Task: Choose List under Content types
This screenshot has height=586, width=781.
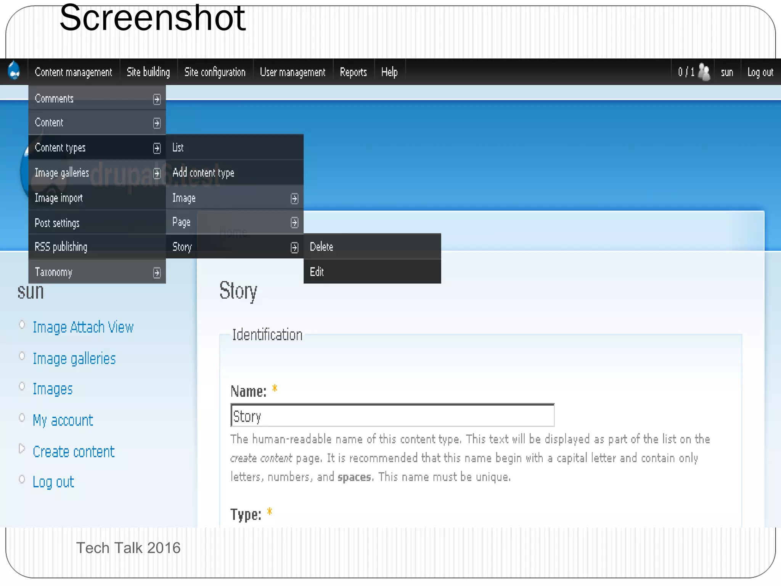Action: (x=235, y=147)
